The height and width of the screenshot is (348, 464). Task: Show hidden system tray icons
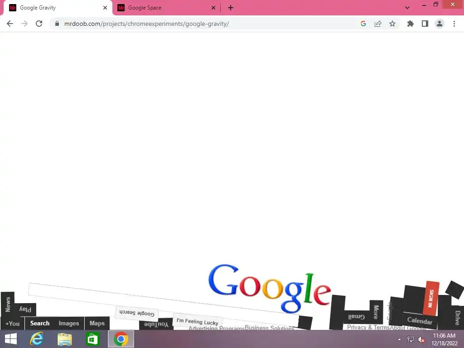pos(399,339)
